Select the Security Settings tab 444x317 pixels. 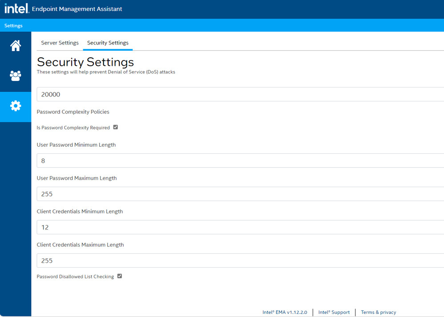click(108, 43)
